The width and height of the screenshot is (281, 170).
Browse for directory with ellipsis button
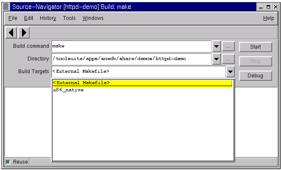228,59
